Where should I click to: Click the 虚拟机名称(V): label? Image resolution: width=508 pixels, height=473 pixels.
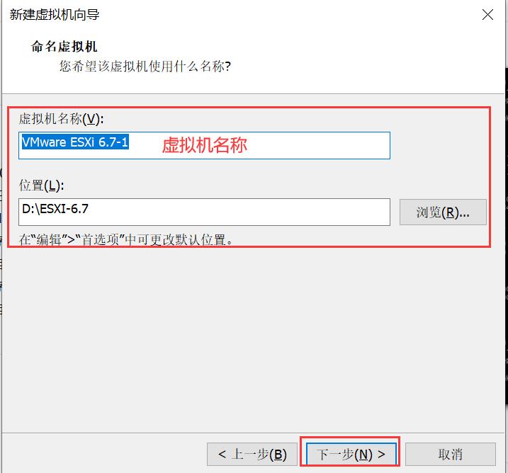coord(61,119)
